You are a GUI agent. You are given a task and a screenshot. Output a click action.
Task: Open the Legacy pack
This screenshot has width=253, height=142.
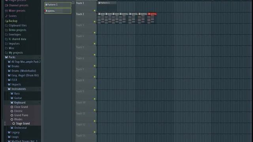point(13,133)
